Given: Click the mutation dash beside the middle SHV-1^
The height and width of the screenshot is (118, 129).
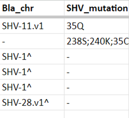Looking at the screenshot, I should pos(97,72).
